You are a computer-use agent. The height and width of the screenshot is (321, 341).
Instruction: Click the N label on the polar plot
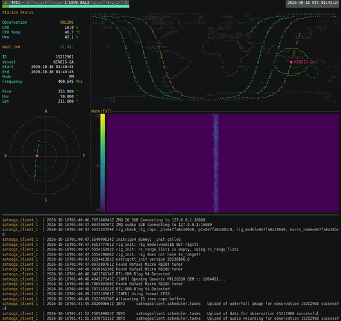(46, 111)
